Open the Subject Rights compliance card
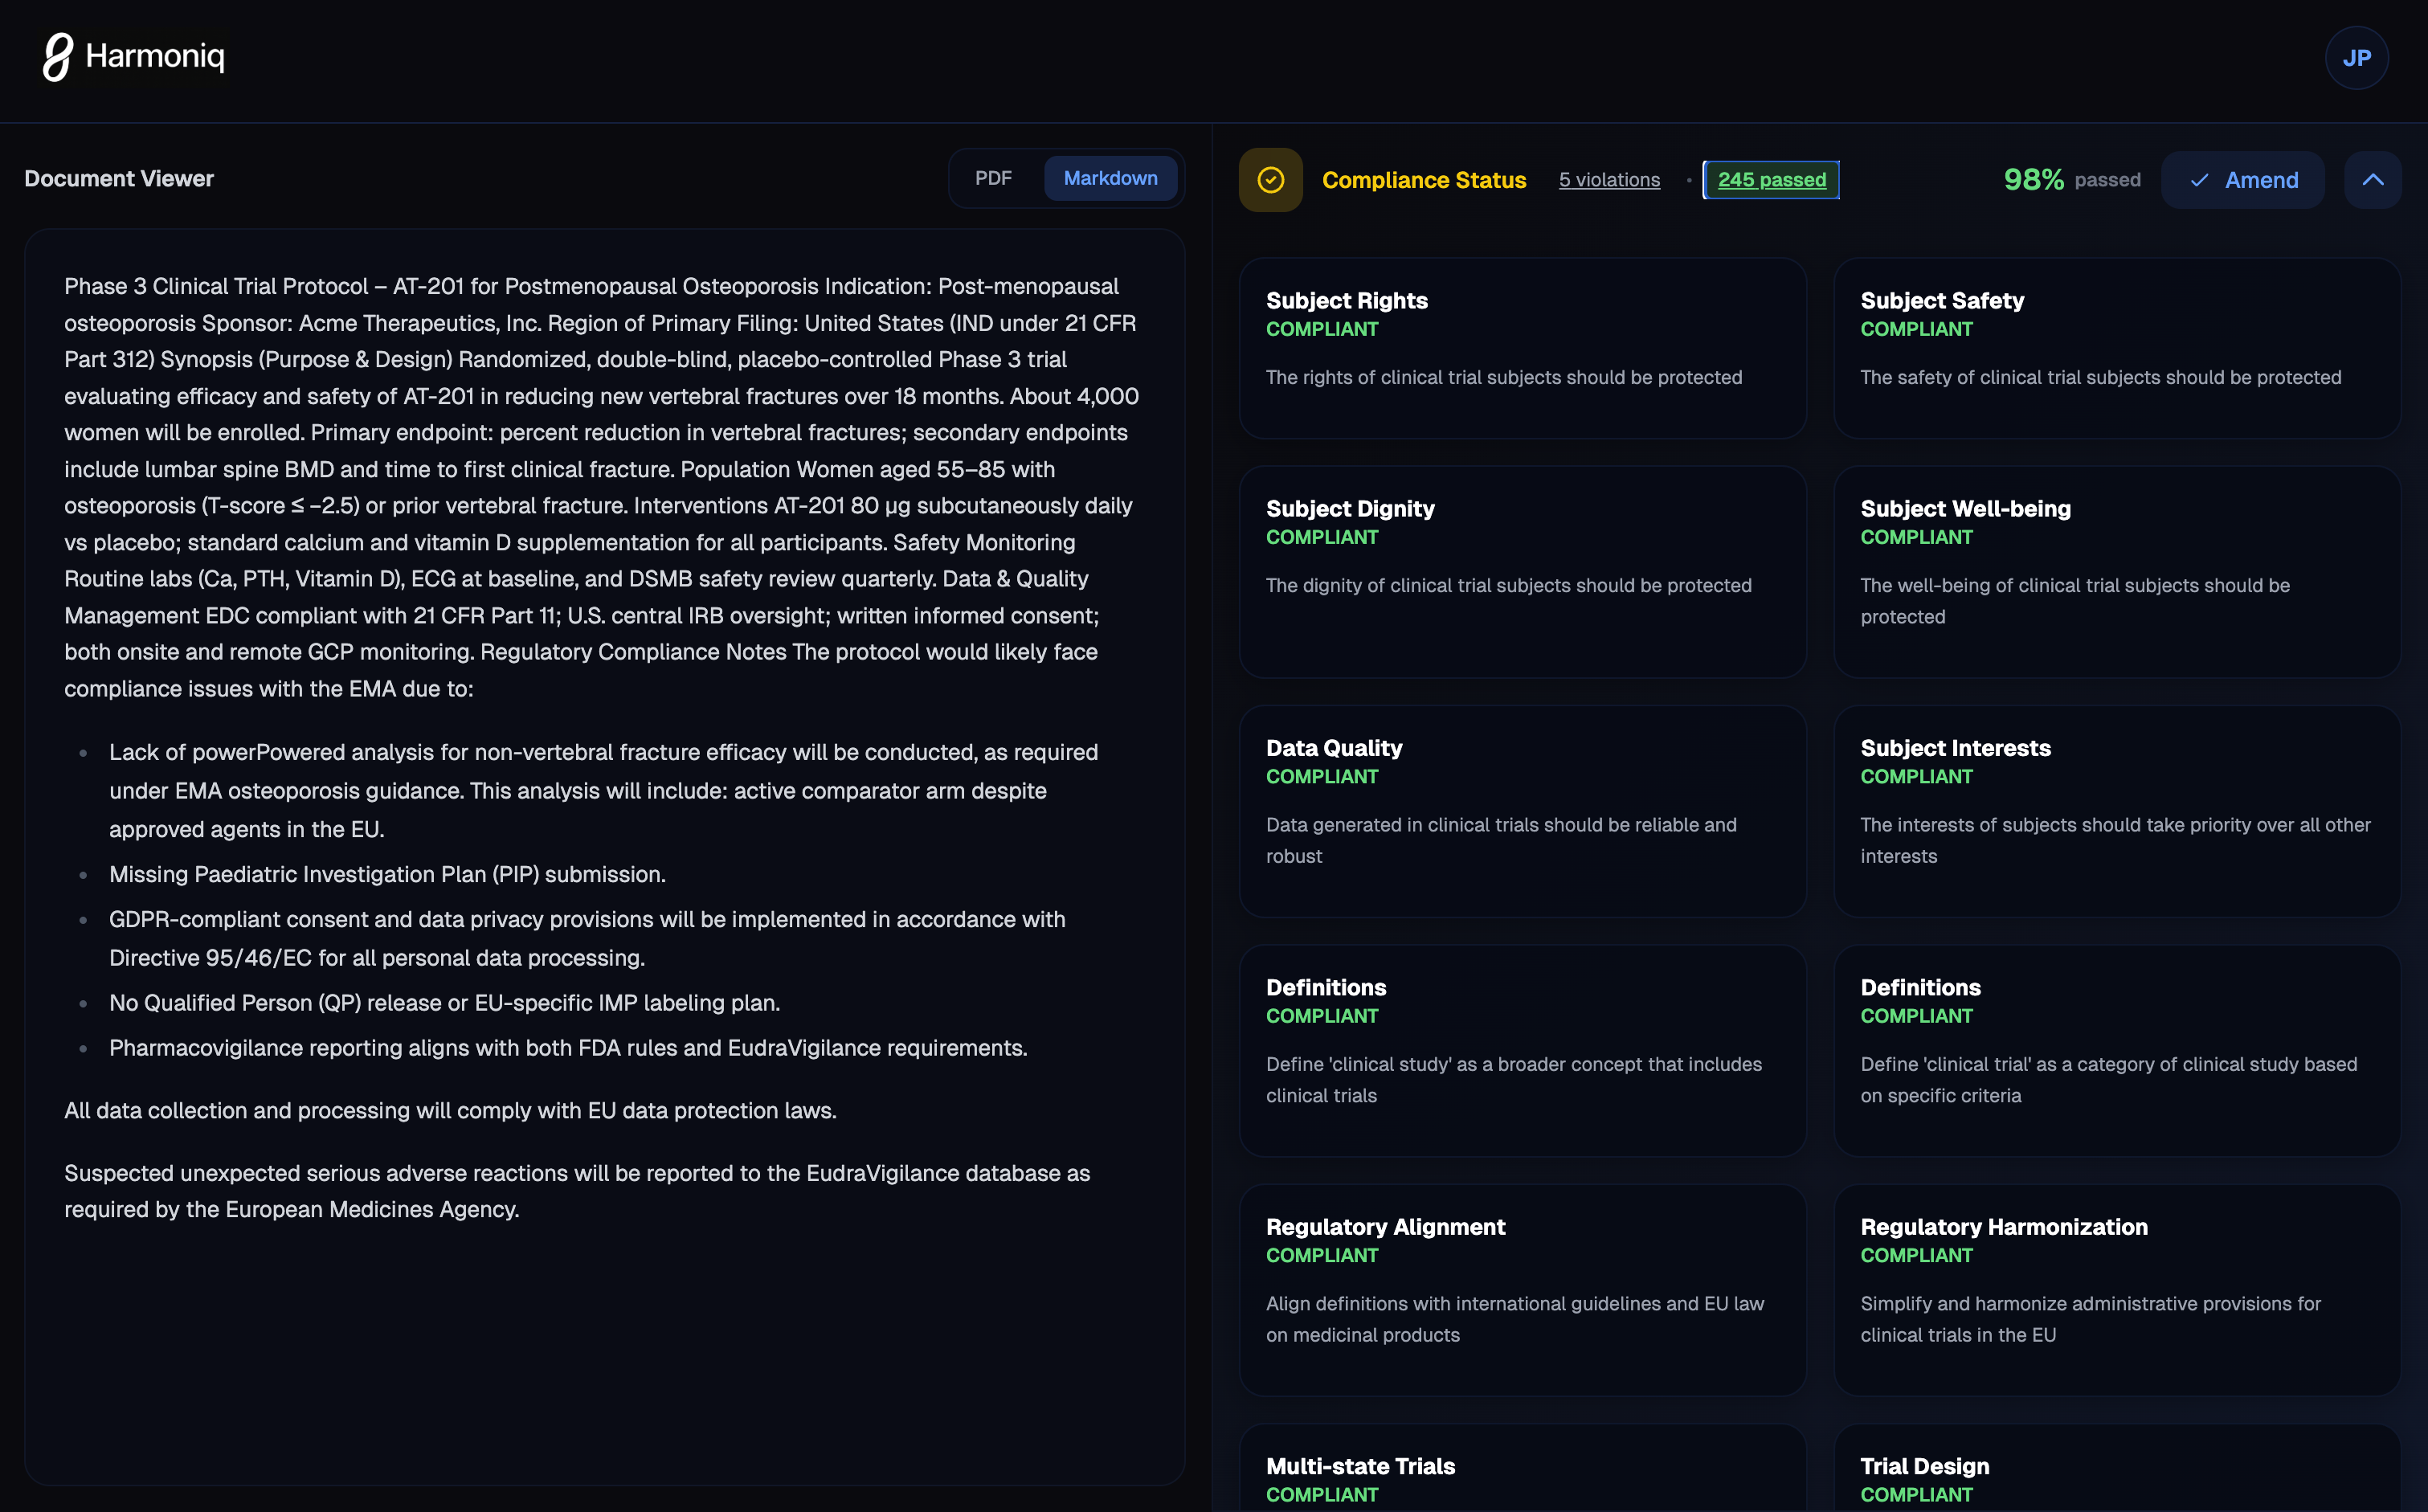This screenshot has height=1512, width=2428. pos(1522,348)
